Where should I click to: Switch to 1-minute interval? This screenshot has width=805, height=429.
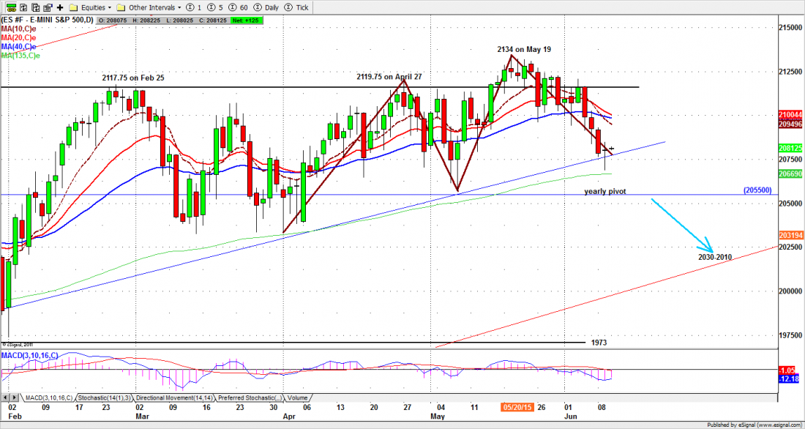pos(193,7)
